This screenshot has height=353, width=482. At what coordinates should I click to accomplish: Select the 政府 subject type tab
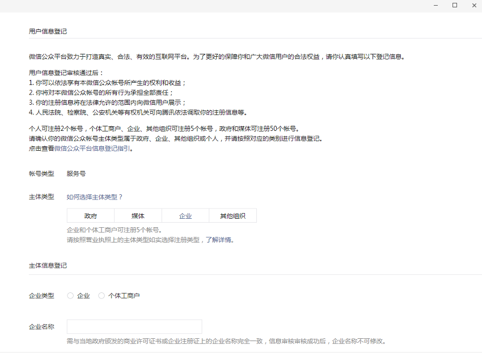pos(91,216)
